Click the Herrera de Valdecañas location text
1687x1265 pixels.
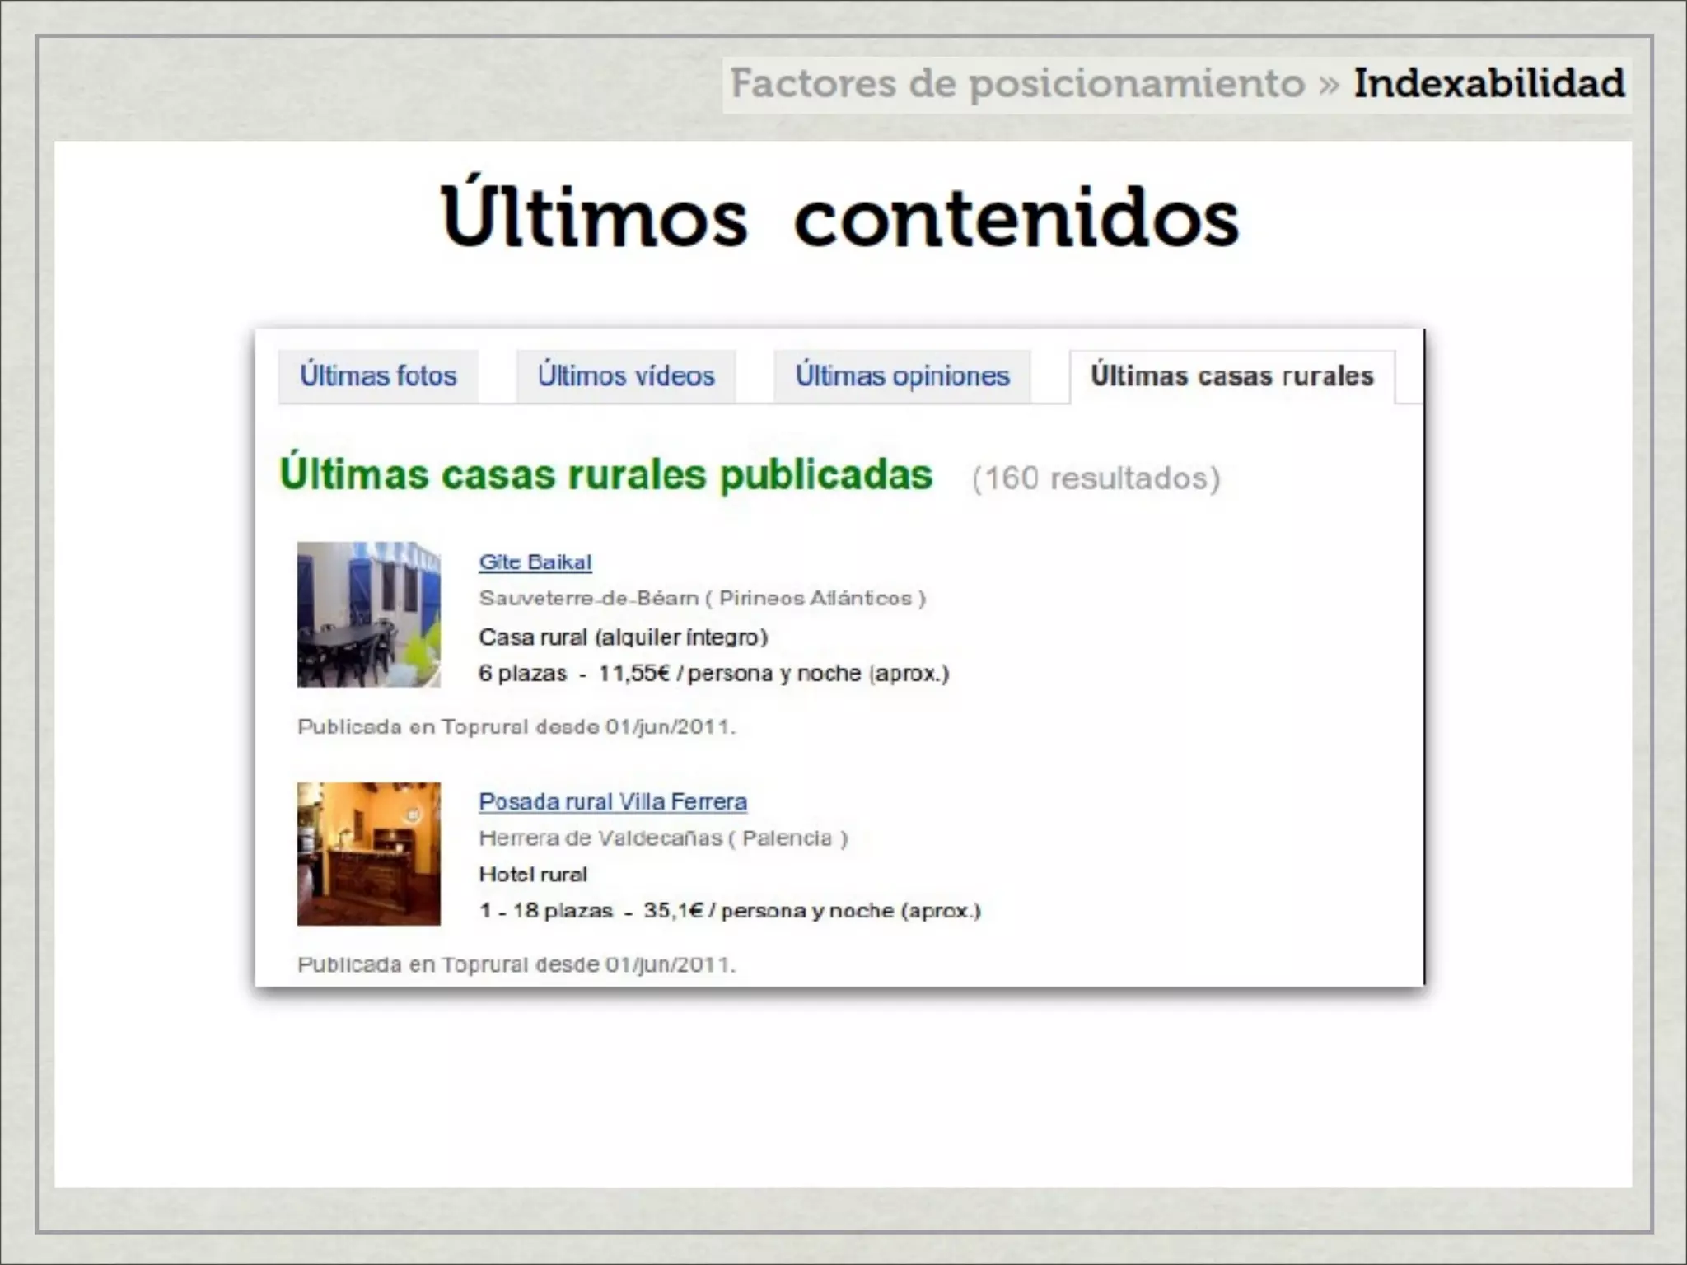tap(663, 838)
